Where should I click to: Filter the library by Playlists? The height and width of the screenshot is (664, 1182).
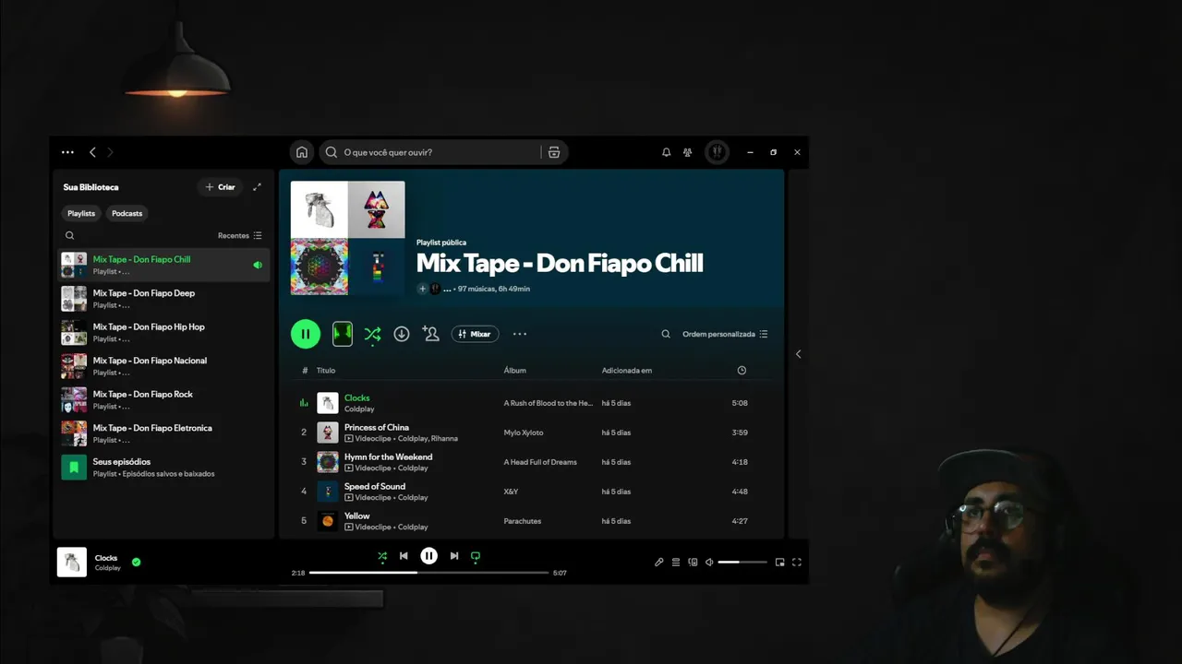(x=81, y=213)
